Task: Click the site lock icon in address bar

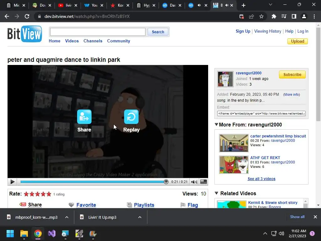Action: 39,16
